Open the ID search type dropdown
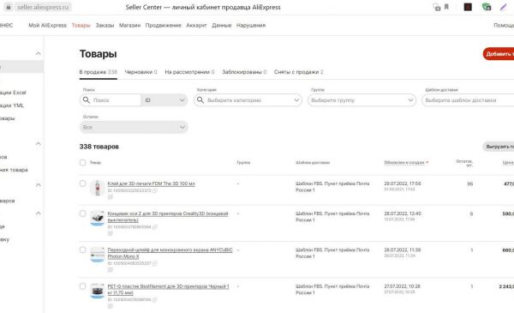This screenshot has width=514, height=313. [x=164, y=100]
